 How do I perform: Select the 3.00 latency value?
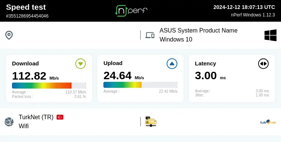coord(206,75)
